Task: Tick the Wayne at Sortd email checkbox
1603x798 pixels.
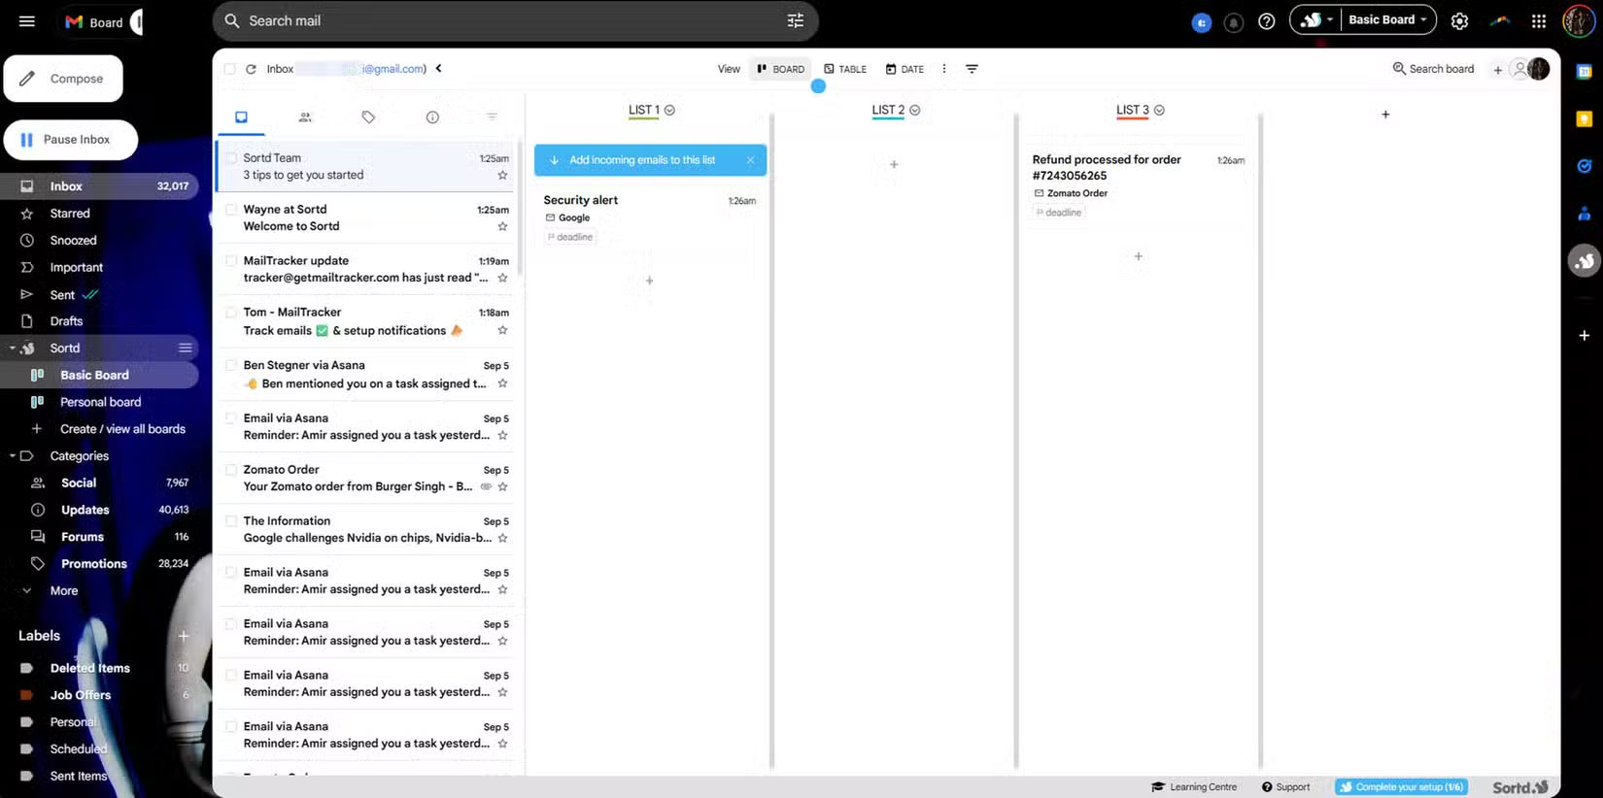Action: pyautogui.click(x=231, y=210)
